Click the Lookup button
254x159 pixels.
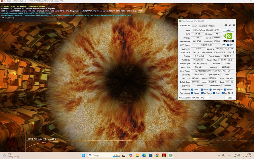click(x=228, y=30)
